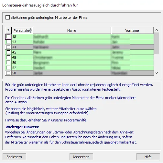The width and height of the screenshot is (163, 163).
Task: Select the cell with Personalnr 52
Action: [x=22, y=68]
